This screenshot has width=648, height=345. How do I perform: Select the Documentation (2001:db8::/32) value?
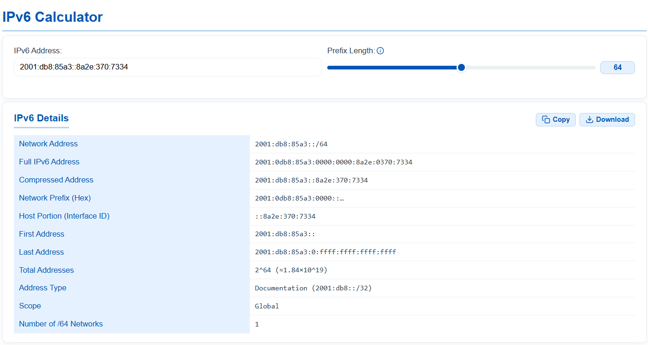(x=313, y=288)
